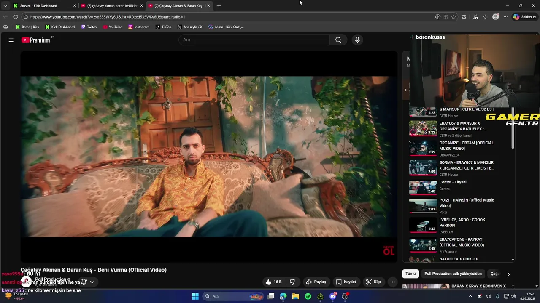This screenshot has width=540, height=303.
Task: Open the YouTube hamburger guide menu
Action: coord(11,40)
